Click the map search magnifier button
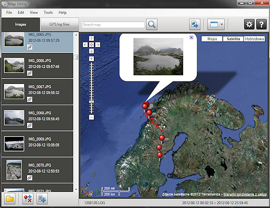Viewport: 270px width, 208px height. point(152,25)
